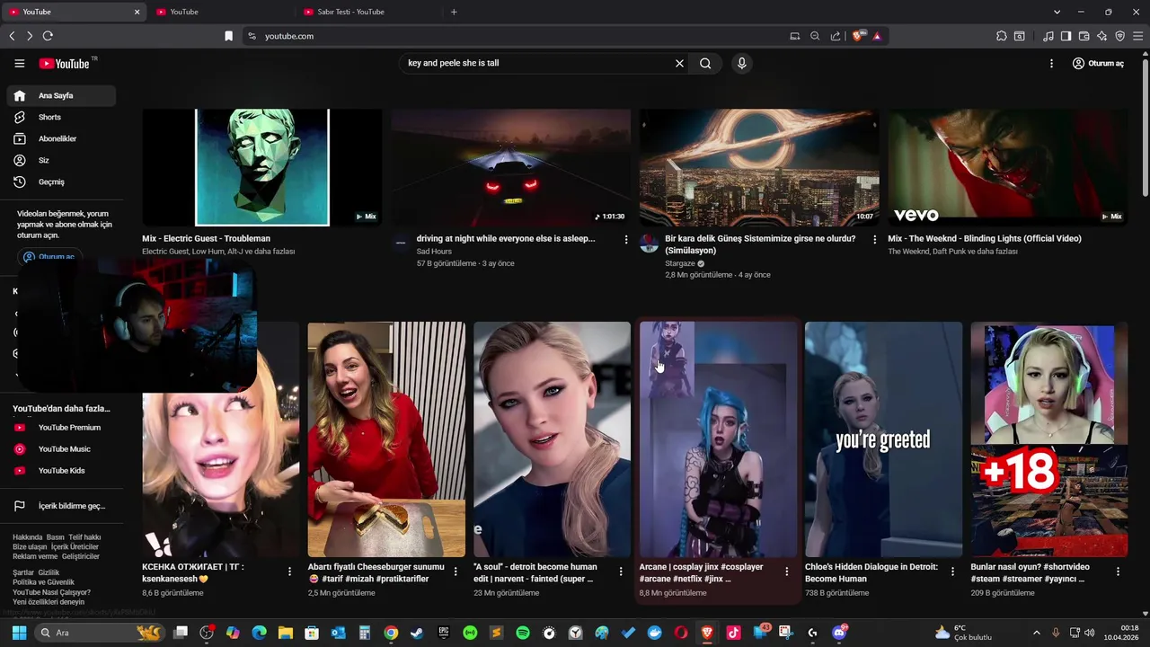The height and width of the screenshot is (647, 1150).
Task: Open the browser main menu
Action: point(1138,36)
